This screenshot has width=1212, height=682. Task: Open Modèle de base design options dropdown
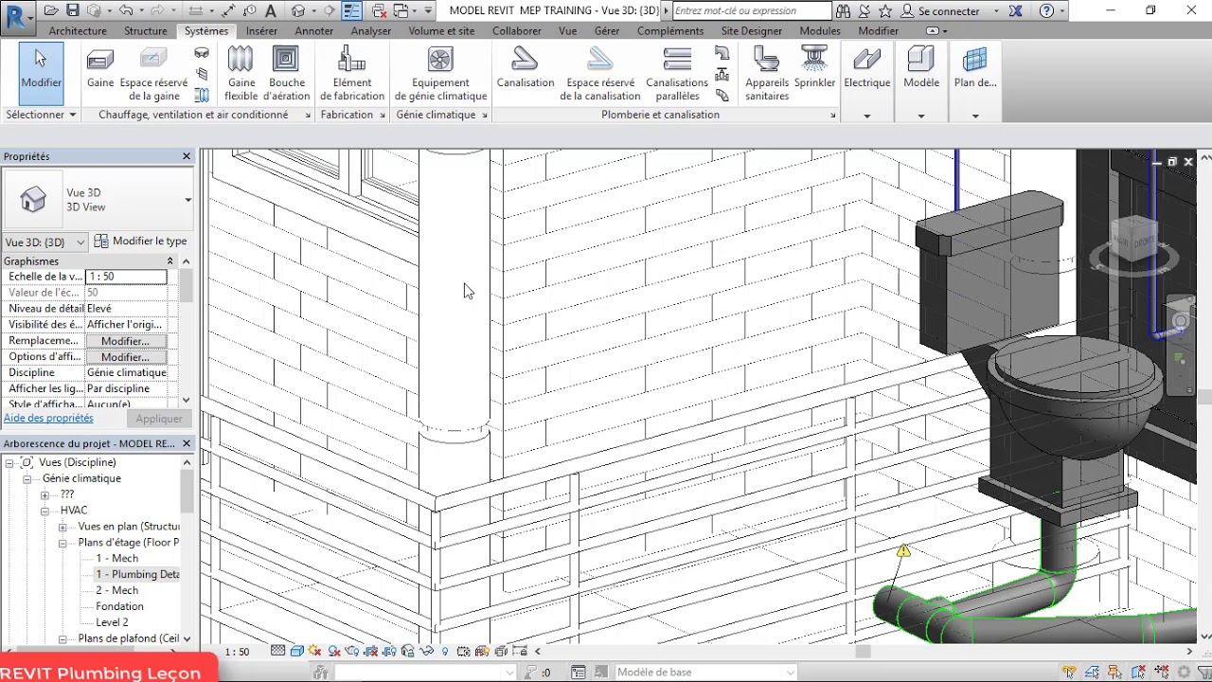click(x=705, y=673)
